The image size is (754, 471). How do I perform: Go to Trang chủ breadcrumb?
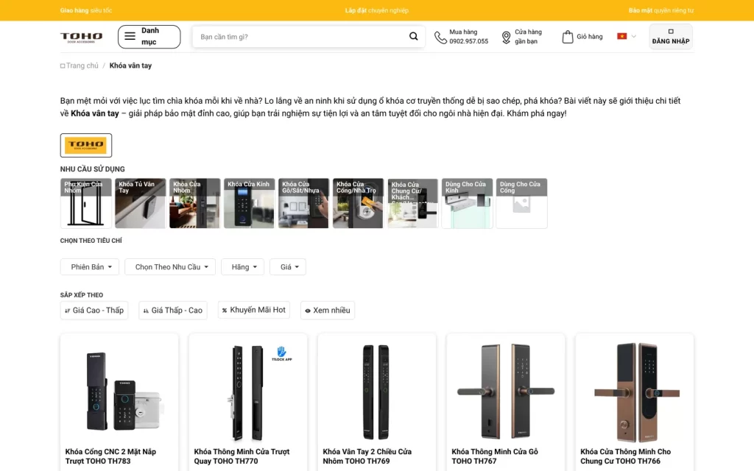(82, 65)
